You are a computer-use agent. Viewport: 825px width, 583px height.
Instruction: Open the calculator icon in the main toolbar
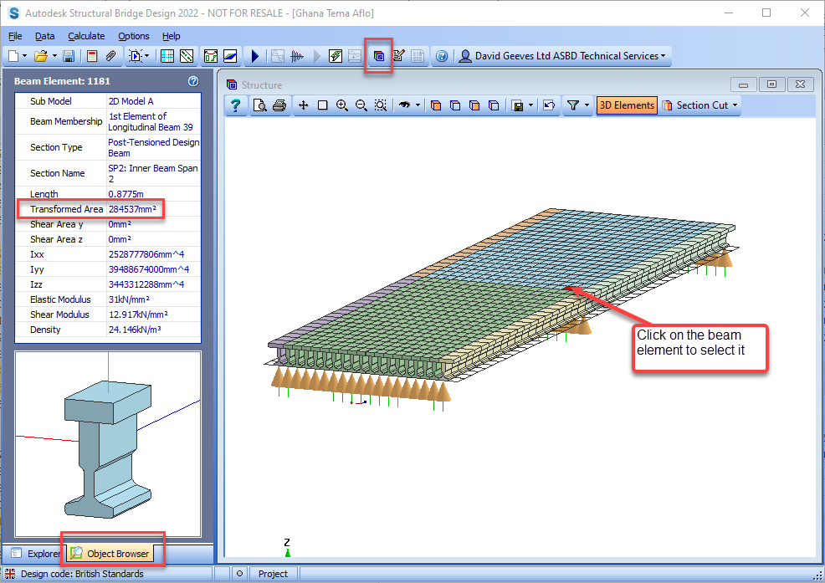pyautogui.click(x=92, y=56)
